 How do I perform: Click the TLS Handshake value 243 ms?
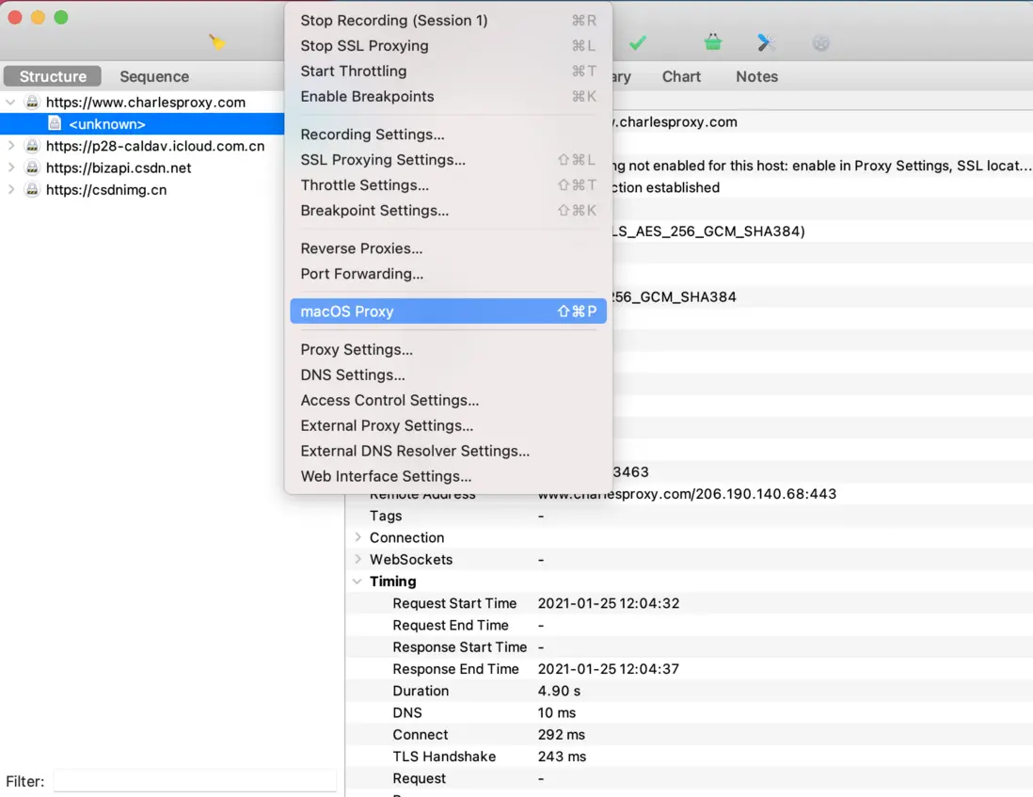tap(562, 757)
